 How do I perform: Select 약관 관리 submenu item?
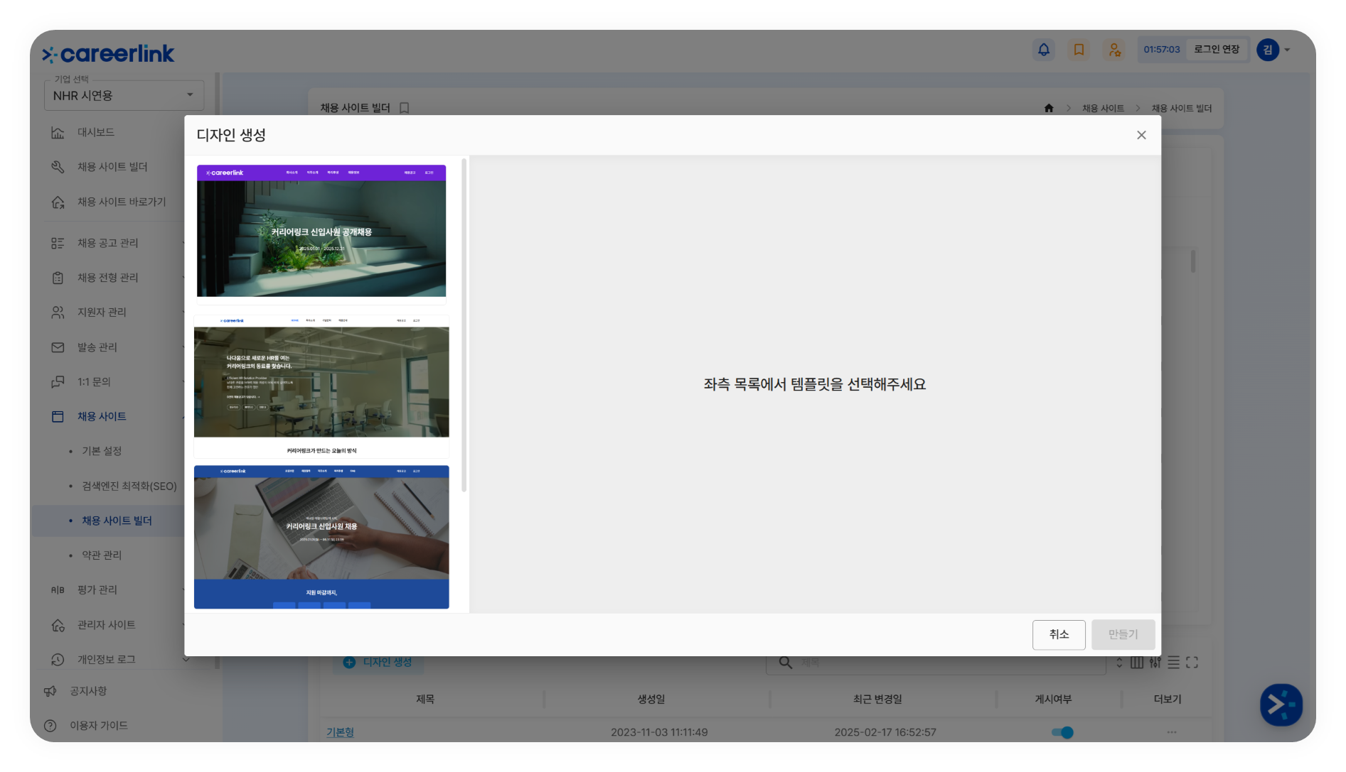[102, 555]
